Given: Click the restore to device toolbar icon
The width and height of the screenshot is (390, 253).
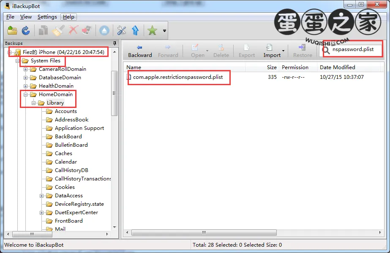Looking at the screenshot, I should [87, 30].
